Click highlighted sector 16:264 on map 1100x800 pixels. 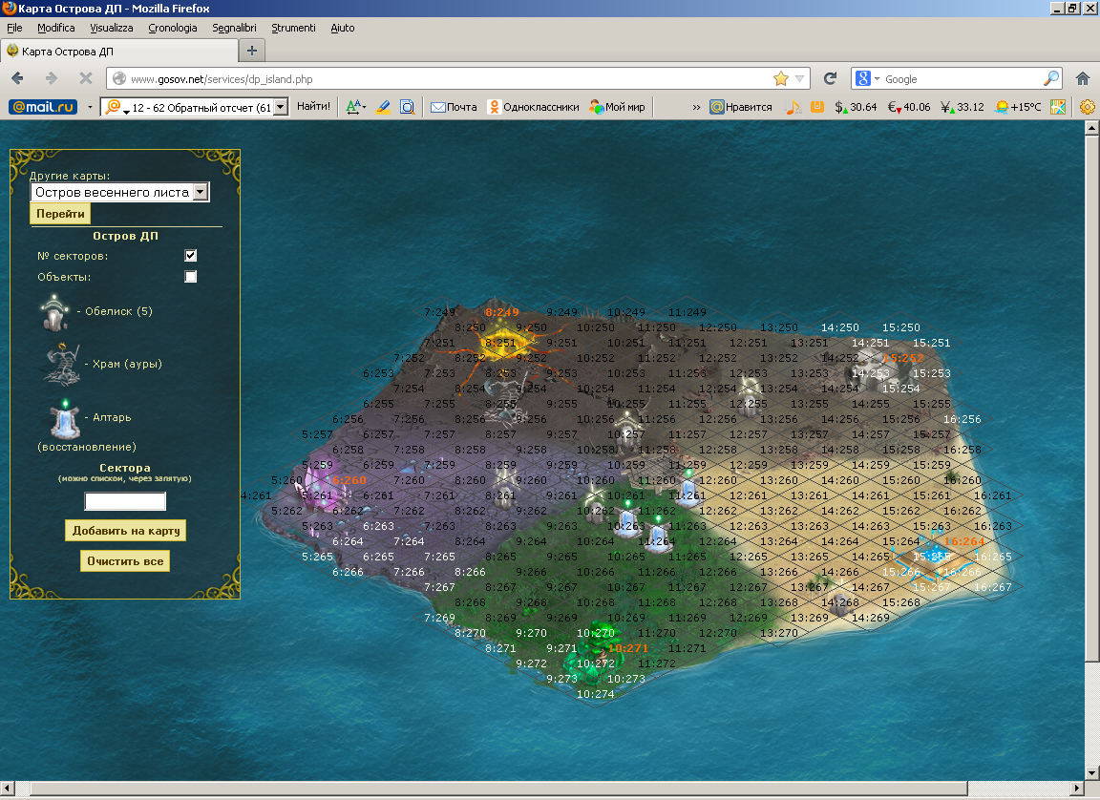coord(963,540)
